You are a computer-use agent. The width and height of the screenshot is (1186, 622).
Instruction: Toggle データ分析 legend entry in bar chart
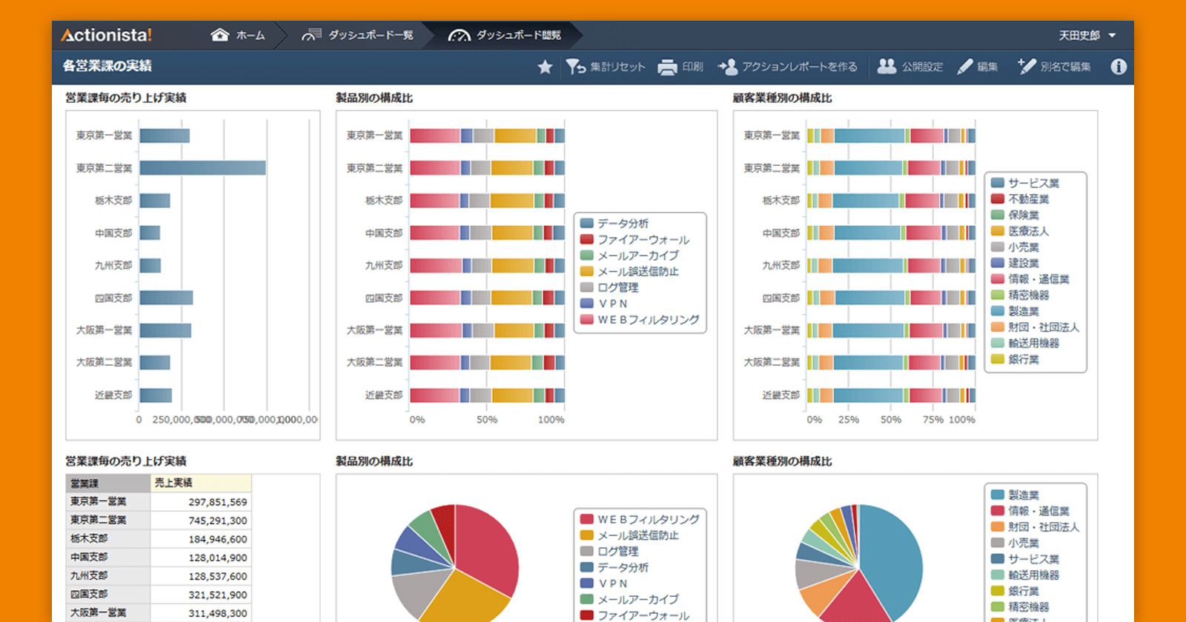pos(623,224)
